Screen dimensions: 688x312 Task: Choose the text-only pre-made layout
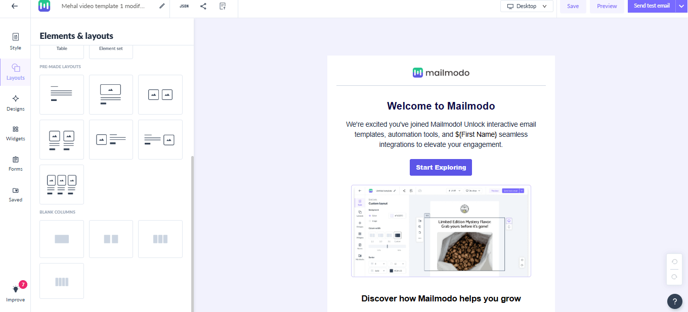pos(62,94)
